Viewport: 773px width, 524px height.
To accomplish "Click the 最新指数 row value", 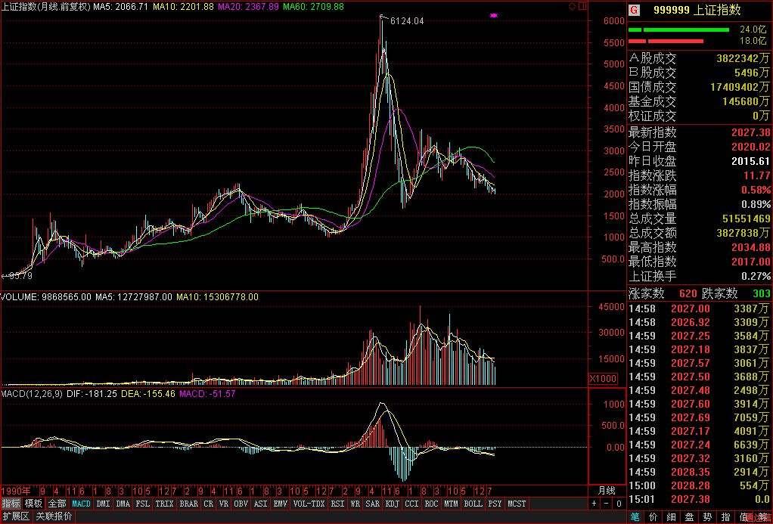I will (x=751, y=132).
